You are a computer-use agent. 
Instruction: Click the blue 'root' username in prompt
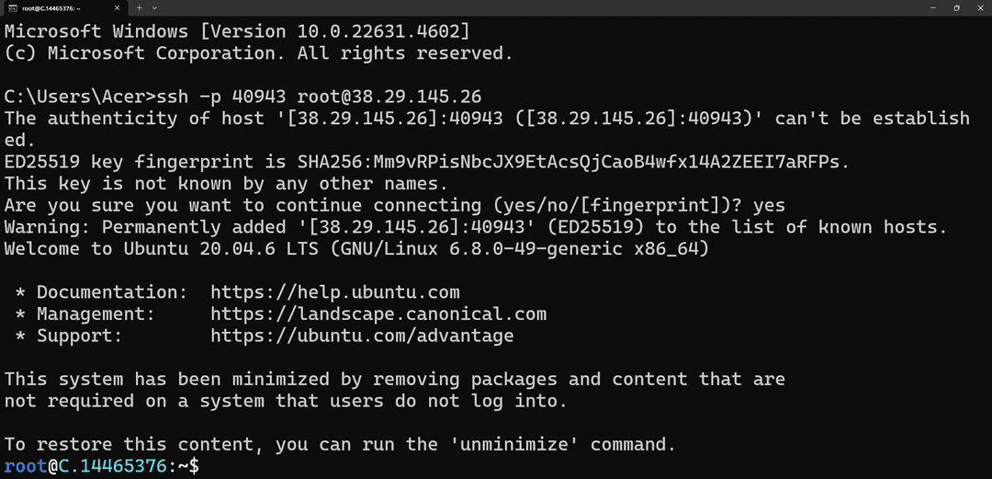click(26, 466)
